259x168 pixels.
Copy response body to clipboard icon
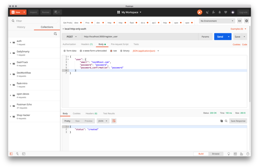pos(221,121)
